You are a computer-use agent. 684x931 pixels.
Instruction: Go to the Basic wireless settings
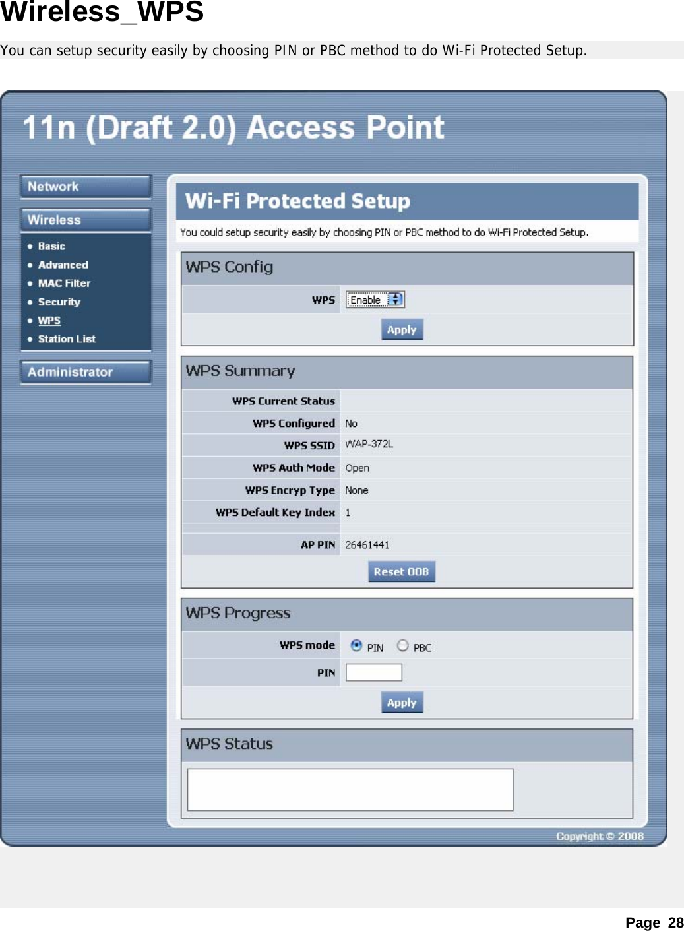click(x=51, y=246)
